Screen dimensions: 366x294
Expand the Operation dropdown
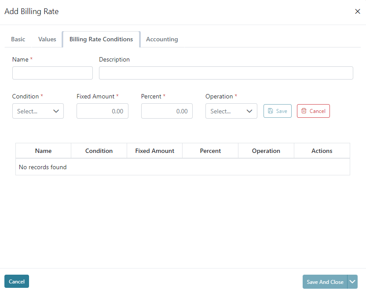[231, 111]
